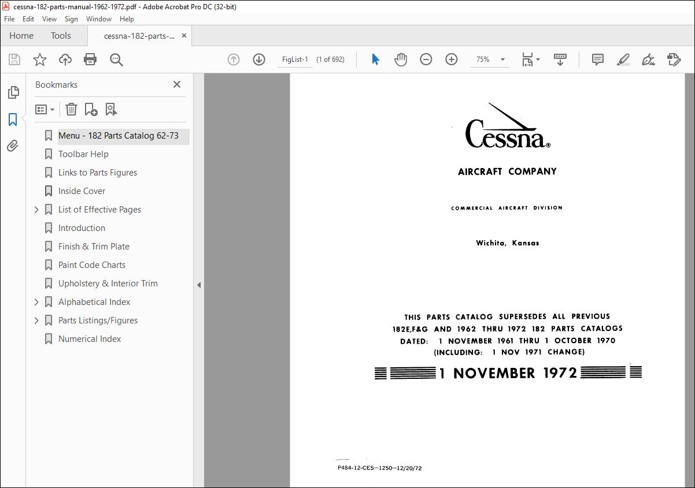
Task: Zoom in with the plus icon
Action: [452, 59]
